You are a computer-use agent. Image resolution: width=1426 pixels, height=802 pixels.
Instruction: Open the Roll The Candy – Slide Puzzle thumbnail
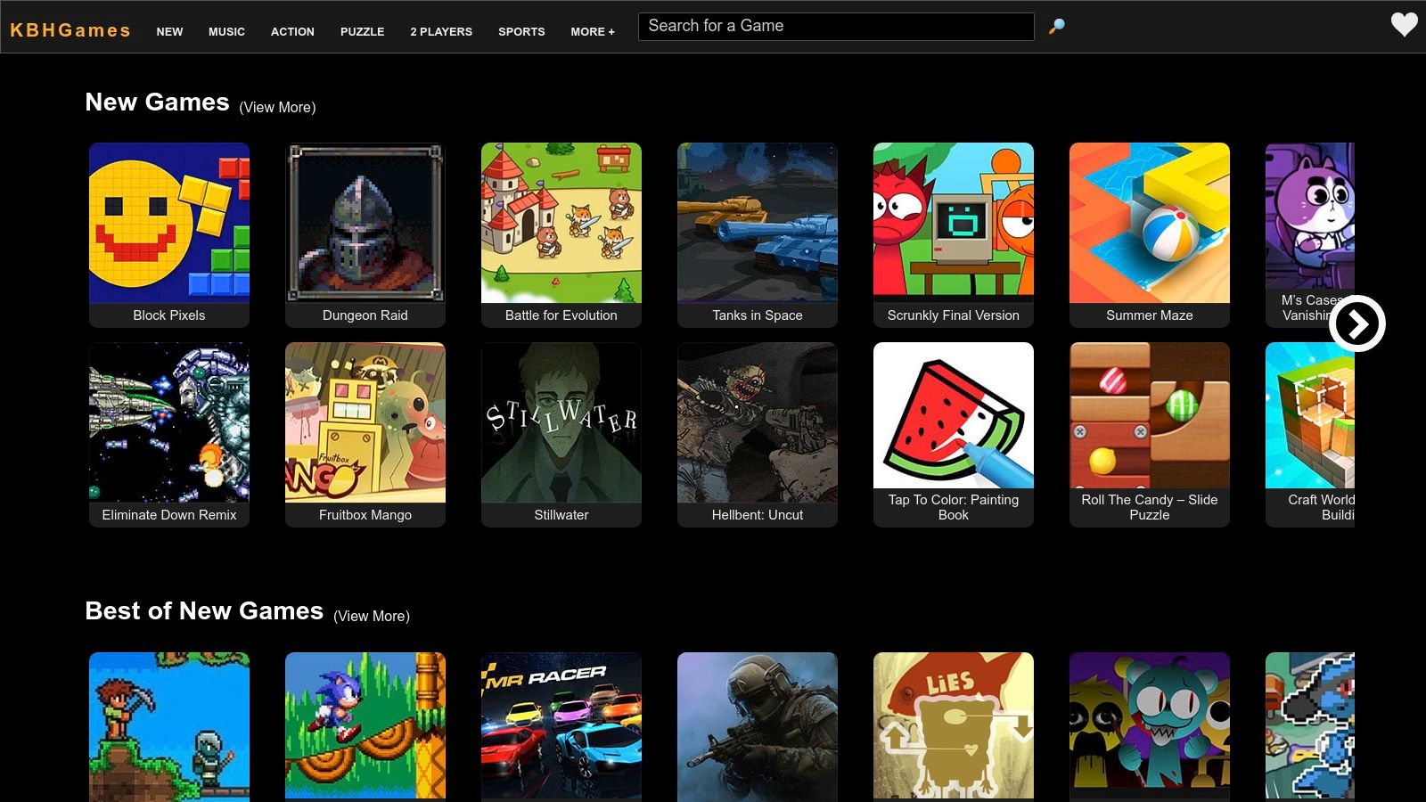point(1150,415)
